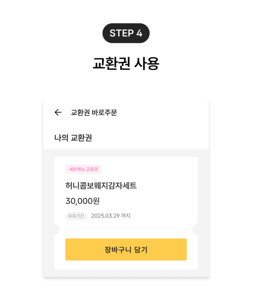Screen dimensions: 256x299
Task: Click the number 4 in the STEP badge
Action: click(139, 33)
